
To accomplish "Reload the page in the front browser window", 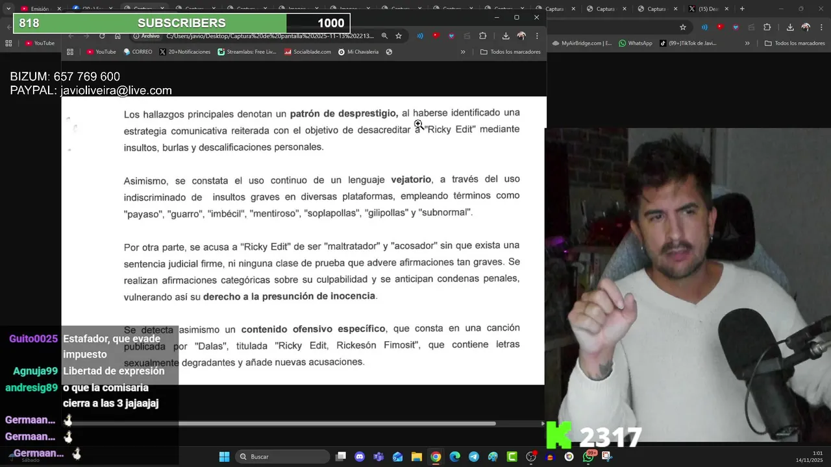I will pos(102,36).
